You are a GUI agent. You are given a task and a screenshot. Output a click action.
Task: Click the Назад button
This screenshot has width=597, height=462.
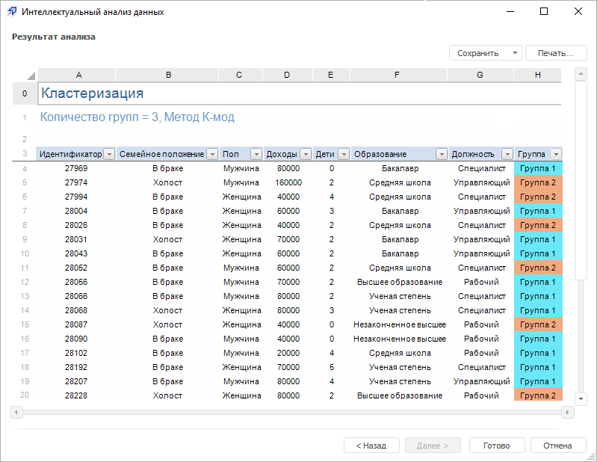(371, 446)
